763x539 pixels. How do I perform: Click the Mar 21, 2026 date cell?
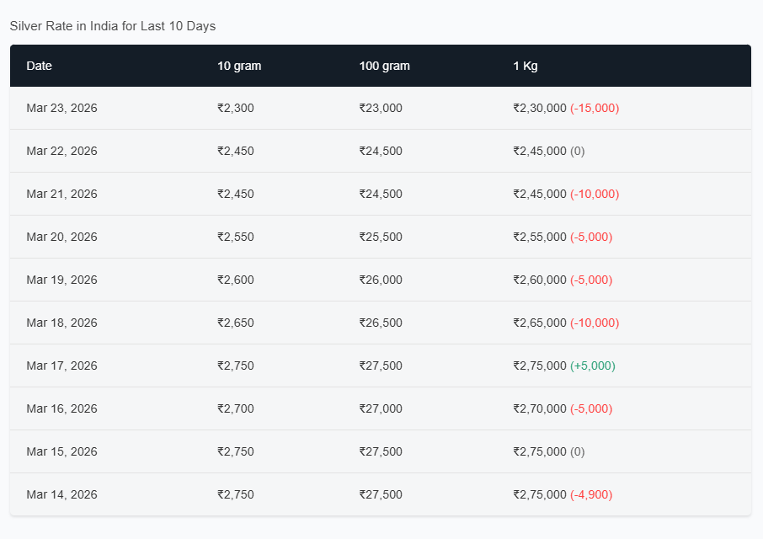point(61,194)
